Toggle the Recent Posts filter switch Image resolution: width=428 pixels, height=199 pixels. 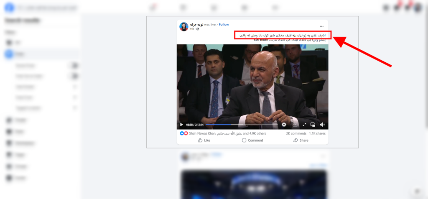click(74, 66)
